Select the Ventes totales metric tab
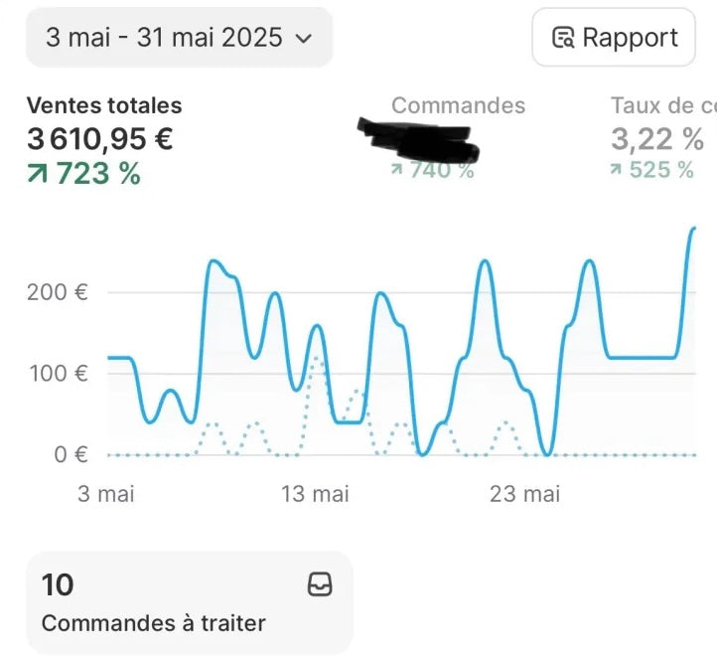Screen dimensions: 717x657 104,105
